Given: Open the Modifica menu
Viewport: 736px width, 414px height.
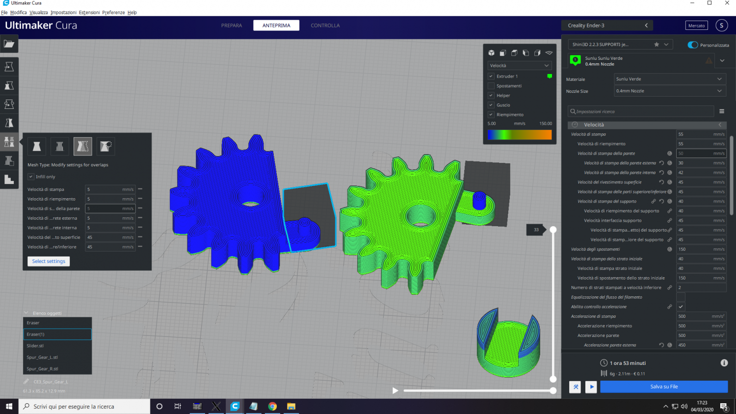Looking at the screenshot, I should pyautogui.click(x=19, y=12).
